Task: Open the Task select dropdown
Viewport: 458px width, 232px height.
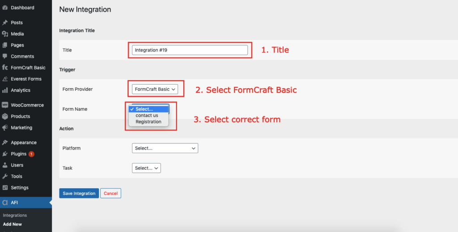Action: [x=146, y=168]
